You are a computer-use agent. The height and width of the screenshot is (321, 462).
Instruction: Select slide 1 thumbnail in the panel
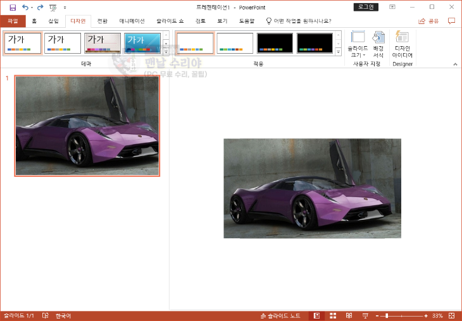point(87,126)
